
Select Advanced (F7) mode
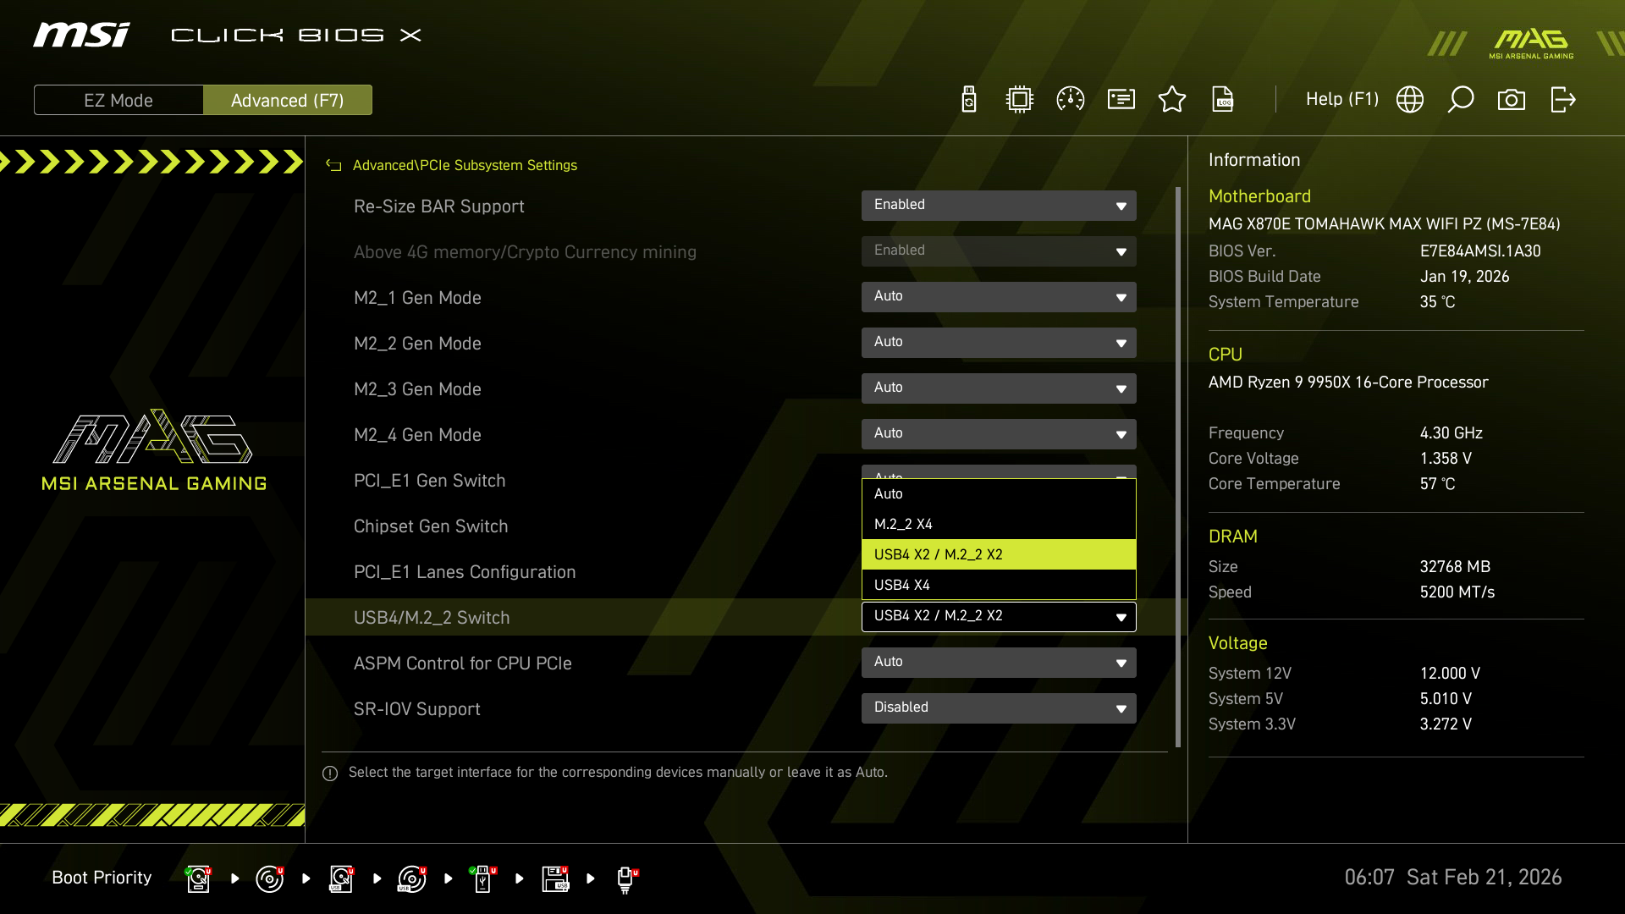click(288, 100)
